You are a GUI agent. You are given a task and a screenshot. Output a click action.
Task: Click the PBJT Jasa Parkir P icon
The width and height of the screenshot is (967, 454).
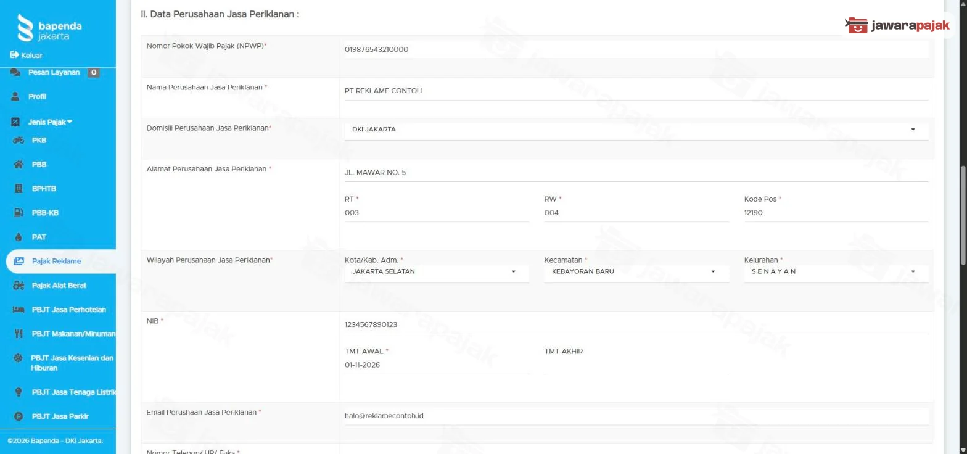(19, 416)
